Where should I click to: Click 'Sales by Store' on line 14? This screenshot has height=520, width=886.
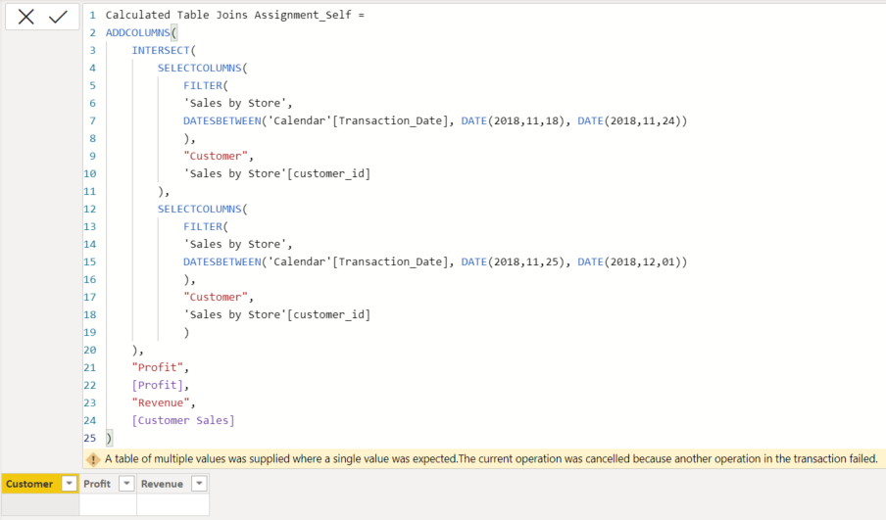(234, 245)
